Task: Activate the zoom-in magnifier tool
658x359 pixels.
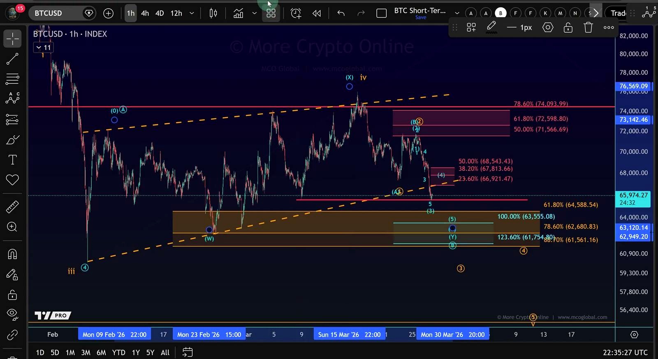Action: point(12,227)
